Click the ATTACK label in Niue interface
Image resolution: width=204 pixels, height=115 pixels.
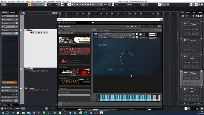click(x=110, y=70)
